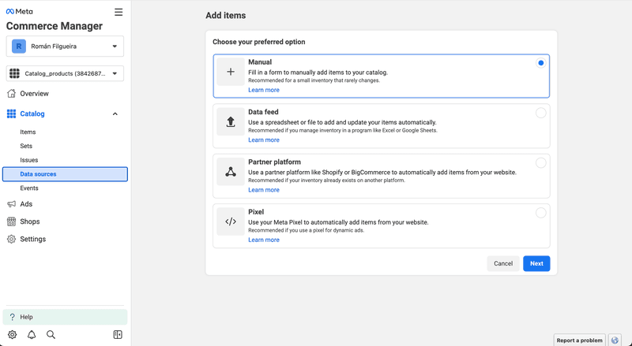Click the Manual option title

(260, 62)
